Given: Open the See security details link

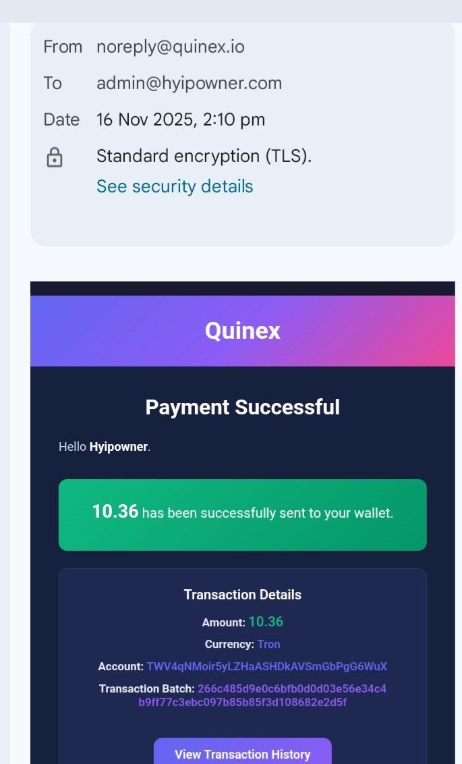Looking at the screenshot, I should coord(175,186).
